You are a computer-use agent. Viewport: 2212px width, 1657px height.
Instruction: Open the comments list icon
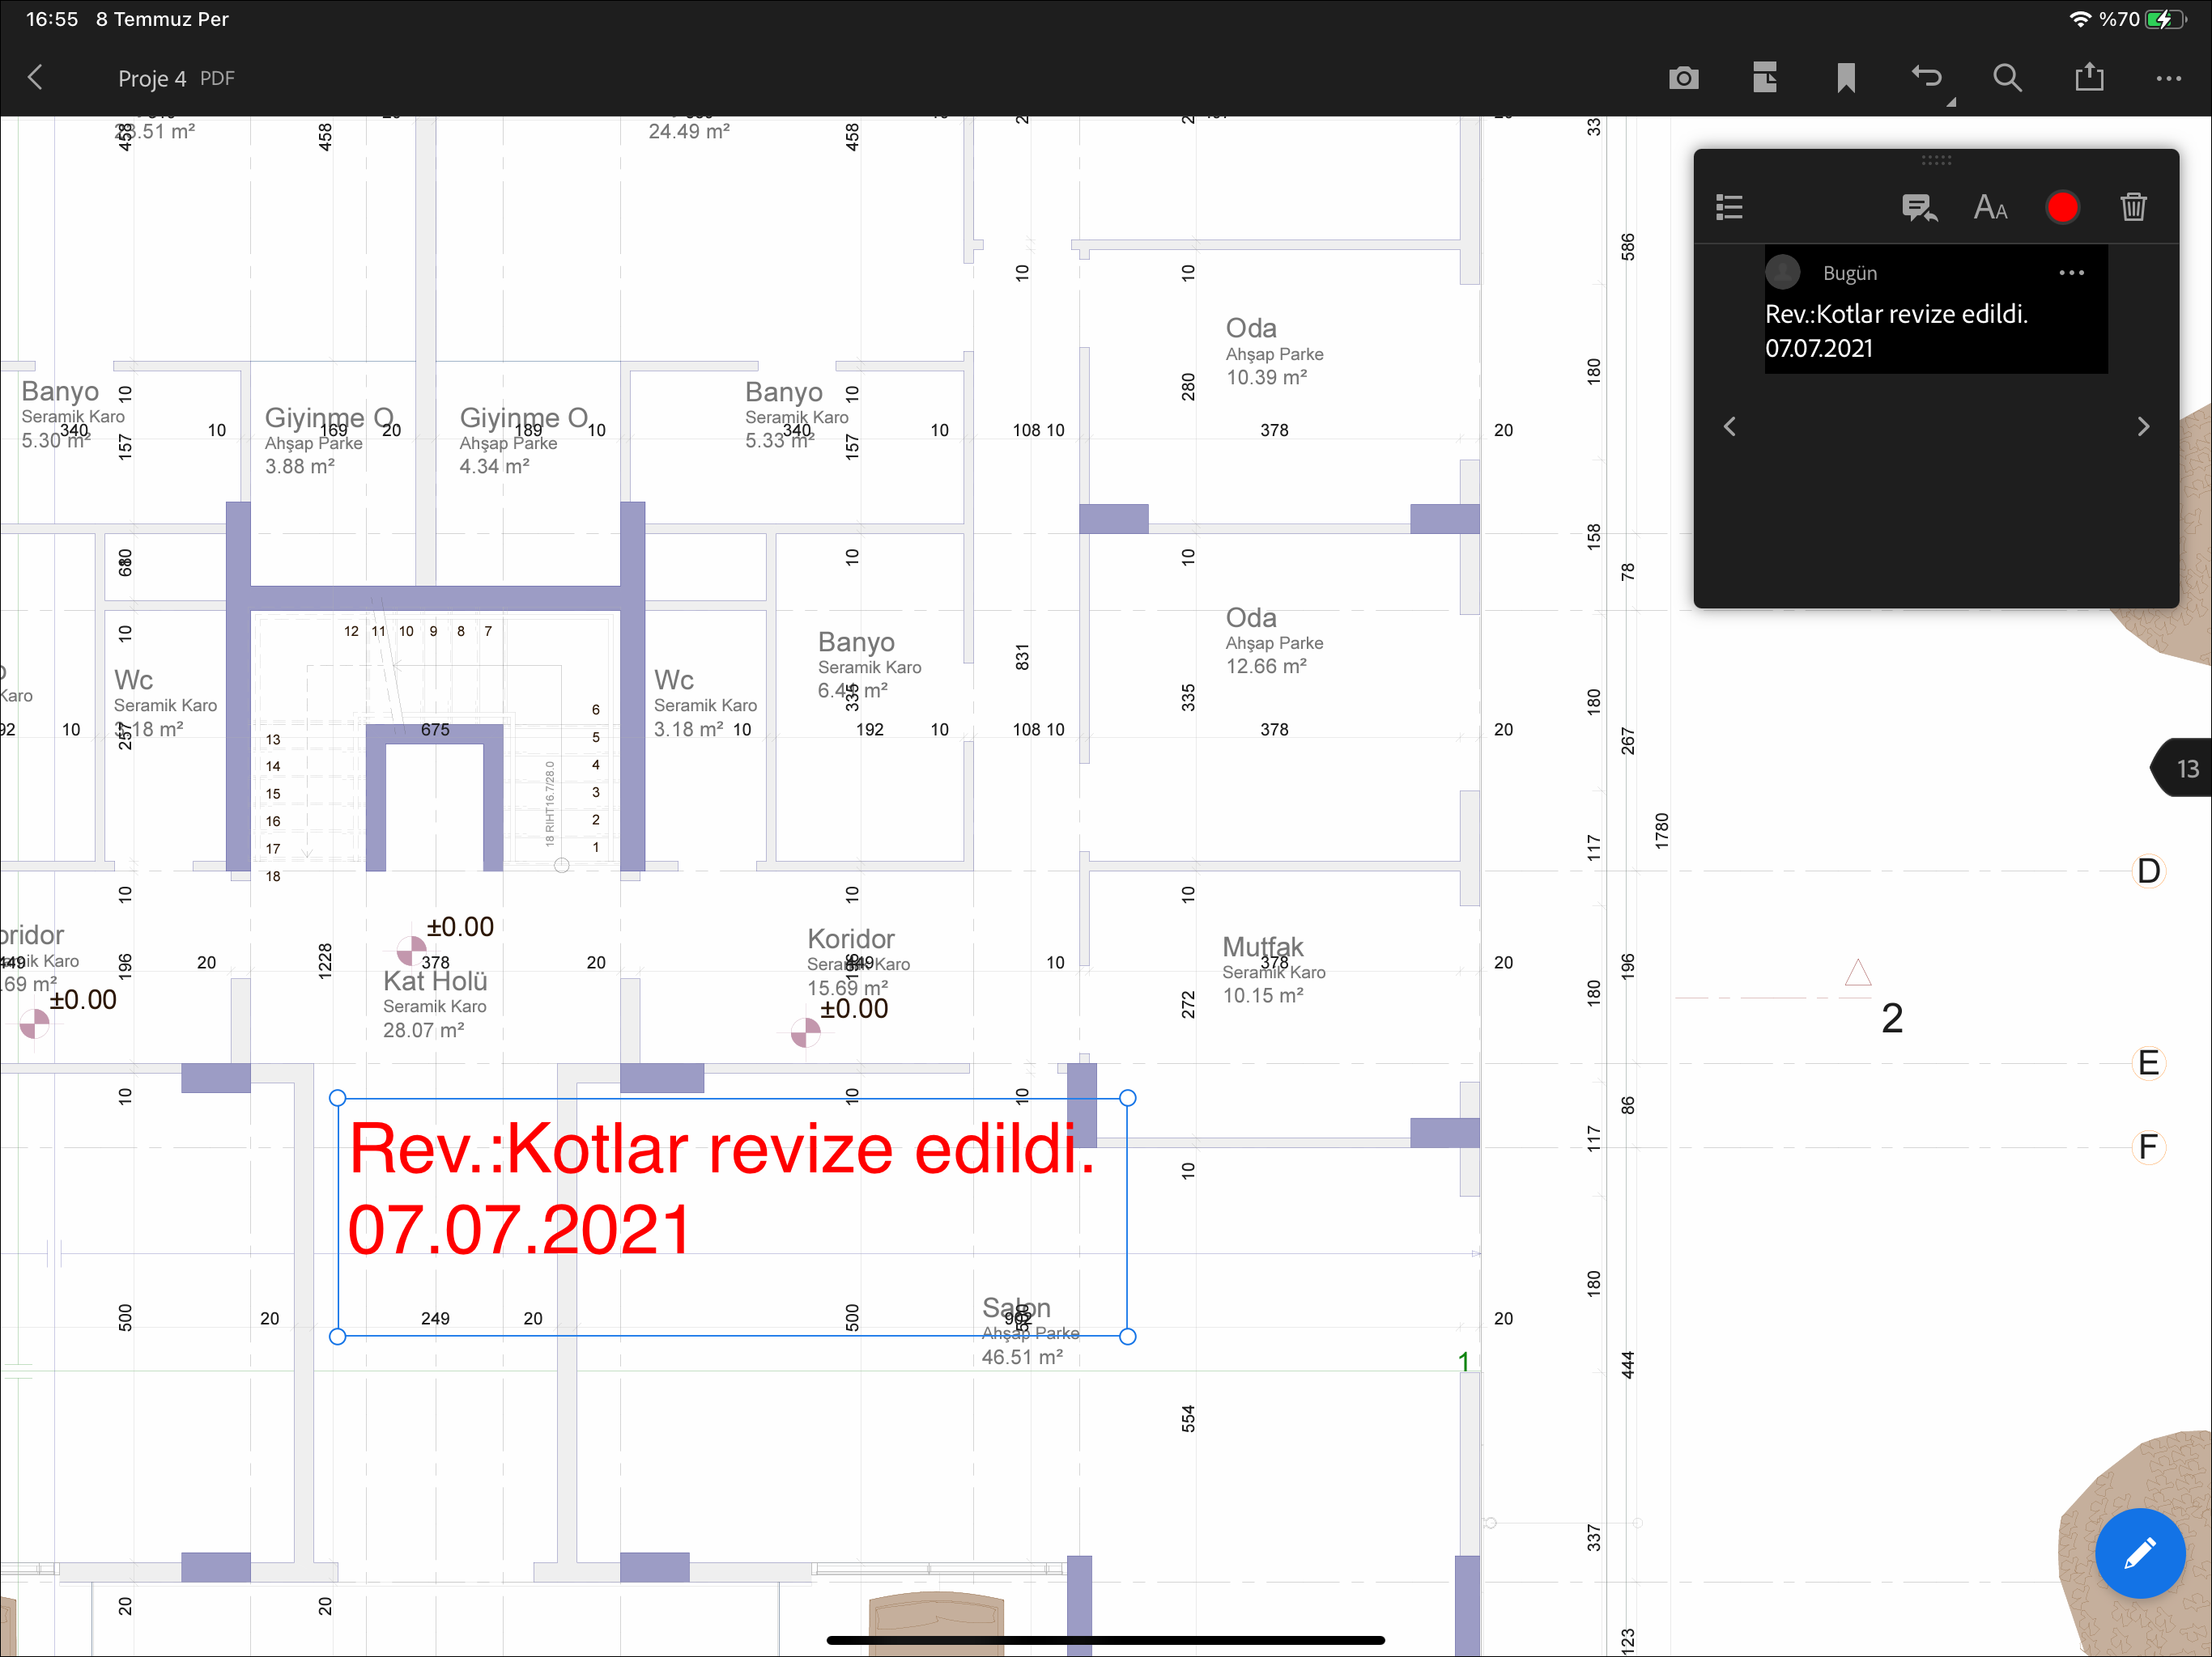(x=1729, y=207)
